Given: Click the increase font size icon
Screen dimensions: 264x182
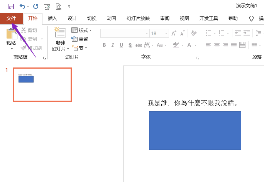Looking at the screenshot, I should [x=174, y=33].
